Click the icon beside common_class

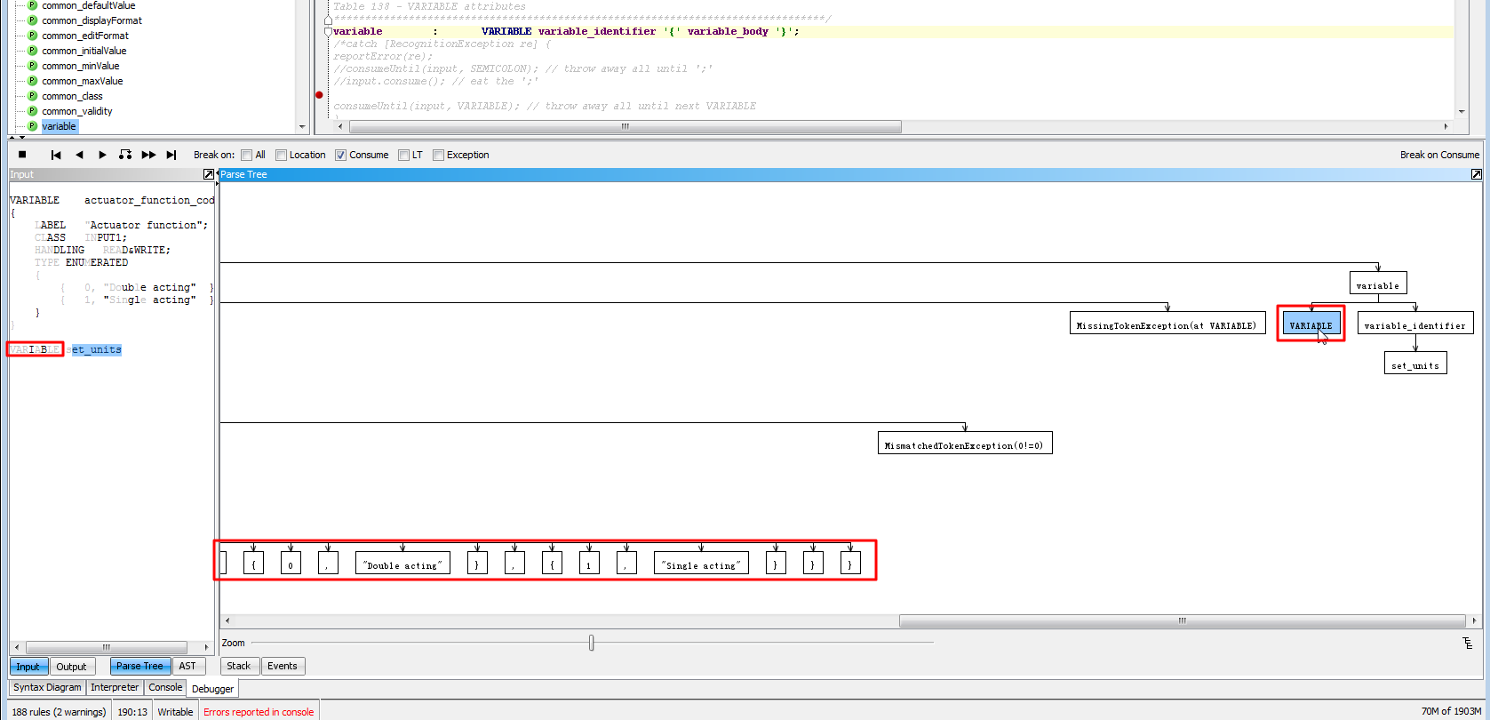pos(33,96)
